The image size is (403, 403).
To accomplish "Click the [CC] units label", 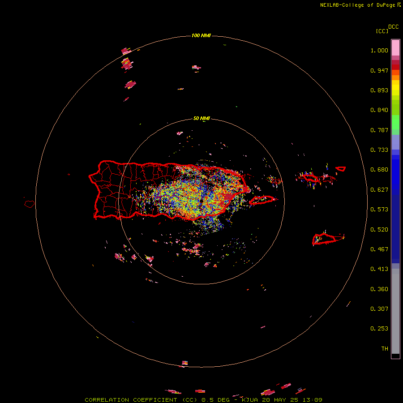I will pyautogui.click(x=382, y=31).
